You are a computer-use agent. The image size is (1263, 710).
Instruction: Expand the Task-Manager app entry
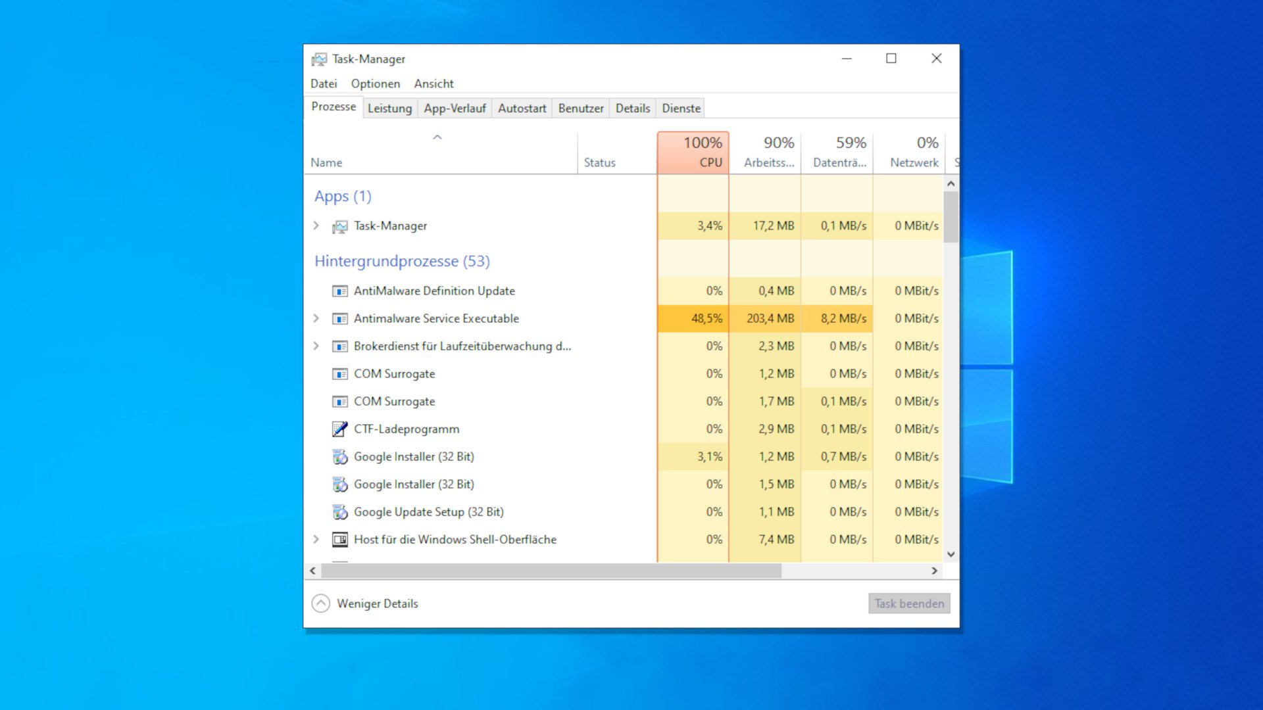click(318, 225)
